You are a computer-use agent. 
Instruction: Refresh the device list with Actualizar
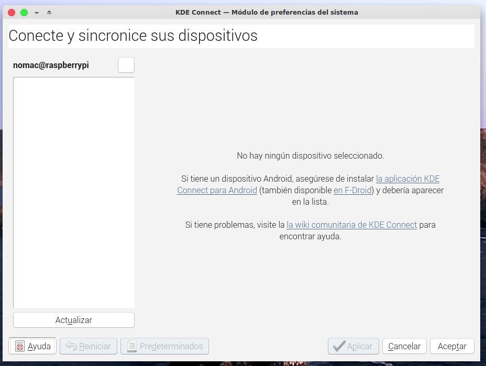tap(74, 320)
